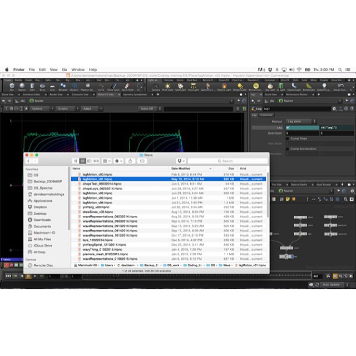
Task: Click the Sky Light shelf icon
Action: coord(271,86)
